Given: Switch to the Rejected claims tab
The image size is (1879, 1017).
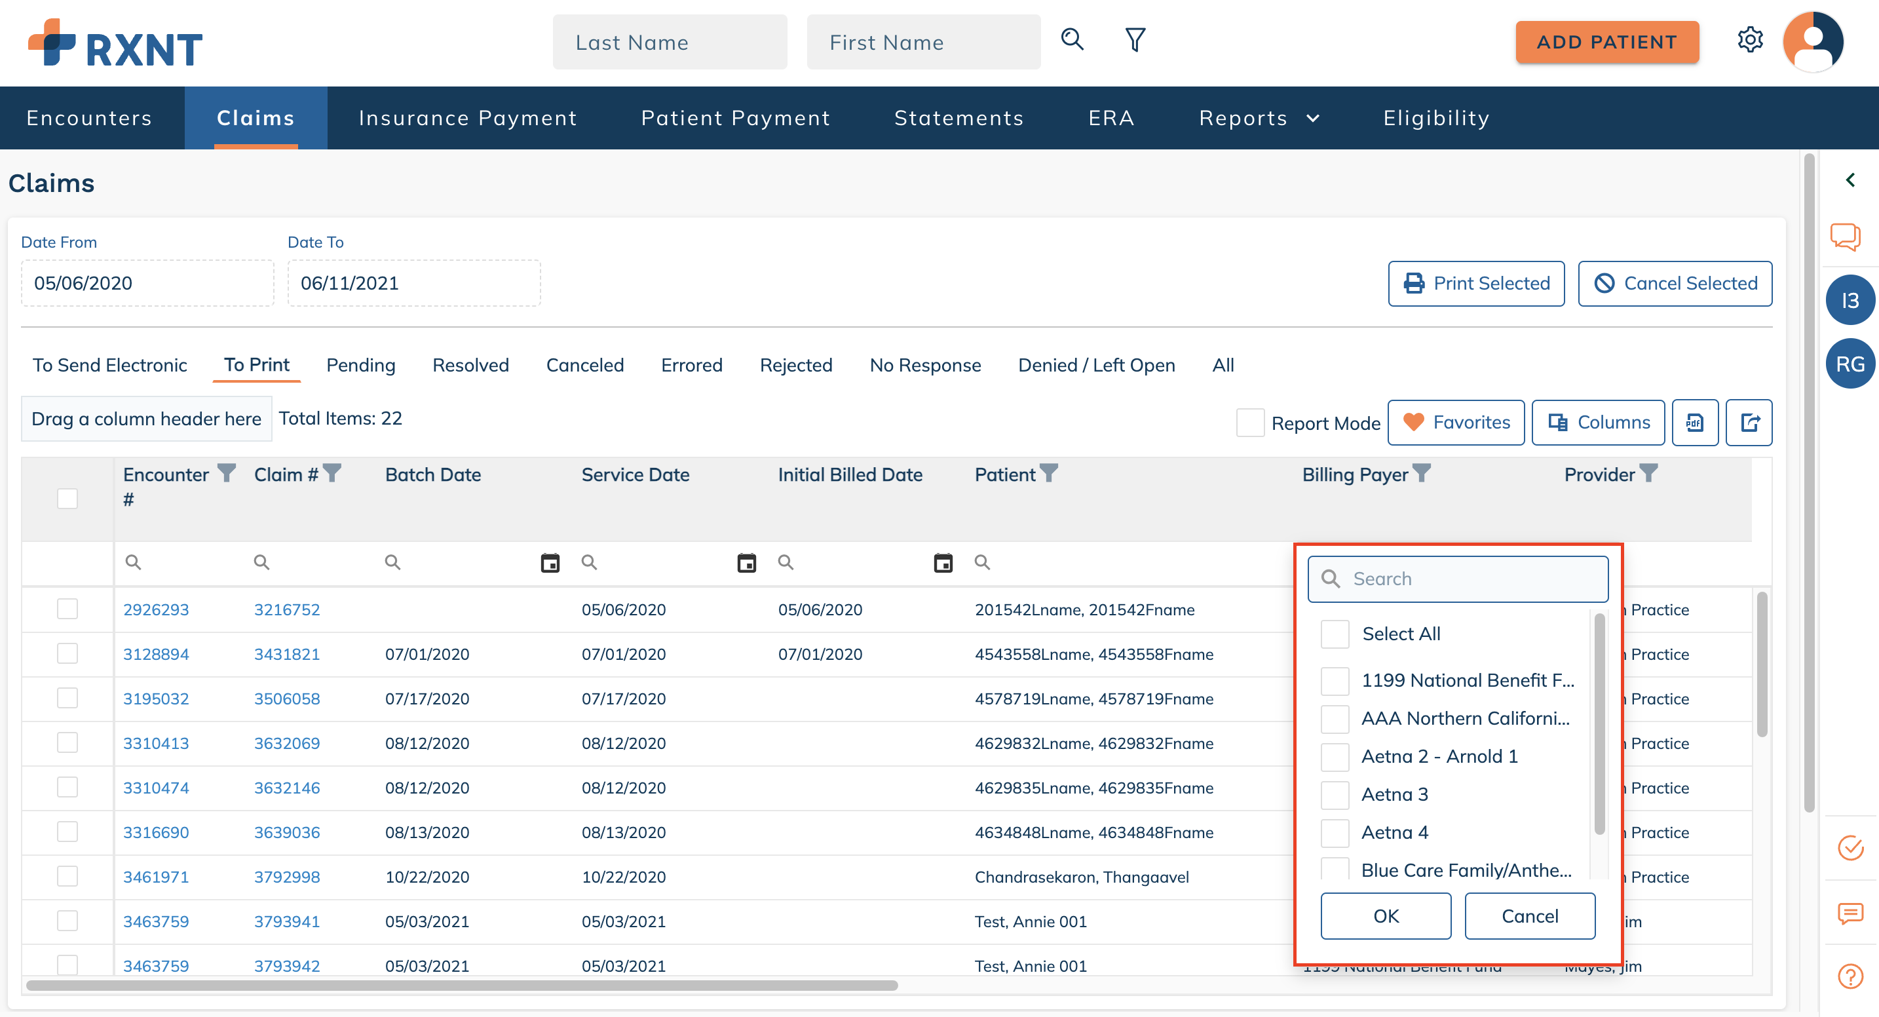Looking at the screenshot, I should pyautogui.click(x=796, y=365).
